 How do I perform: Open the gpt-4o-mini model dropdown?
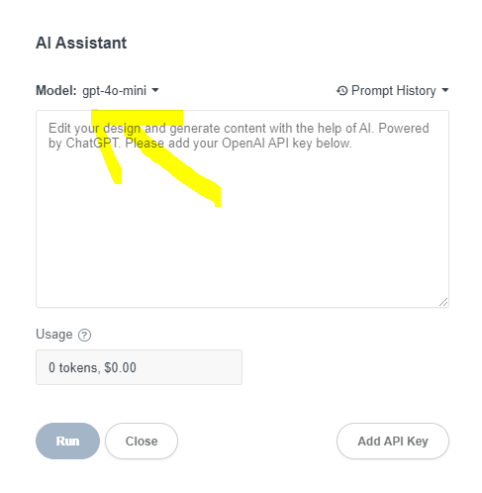(121, 90)
